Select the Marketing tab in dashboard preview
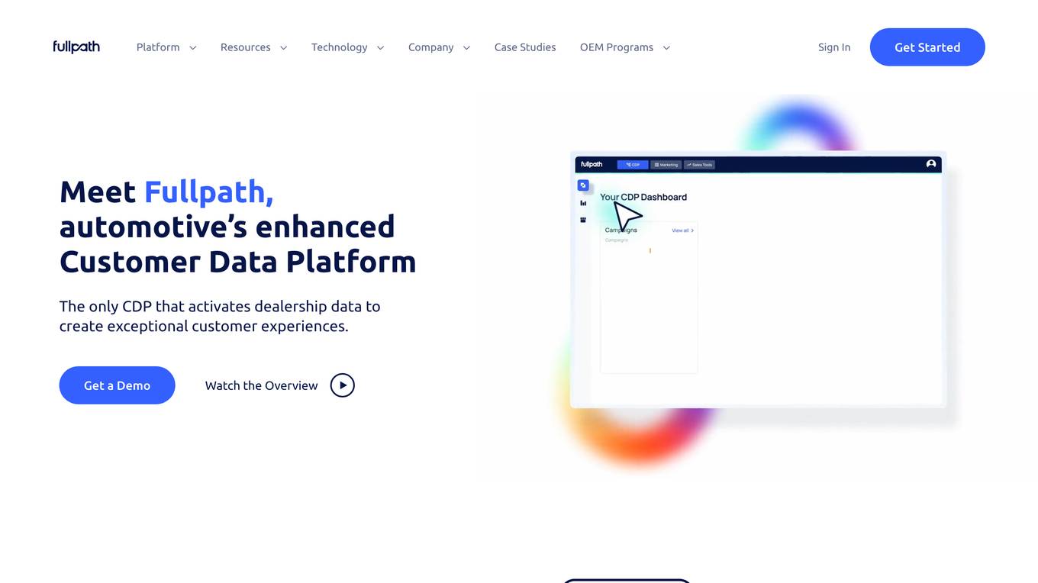This screenshot has height=583, width=1038. tap(666, 165)
